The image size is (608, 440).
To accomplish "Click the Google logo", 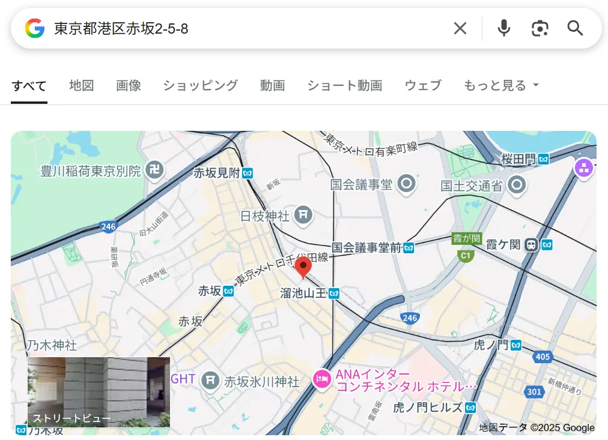I will 34,28.
